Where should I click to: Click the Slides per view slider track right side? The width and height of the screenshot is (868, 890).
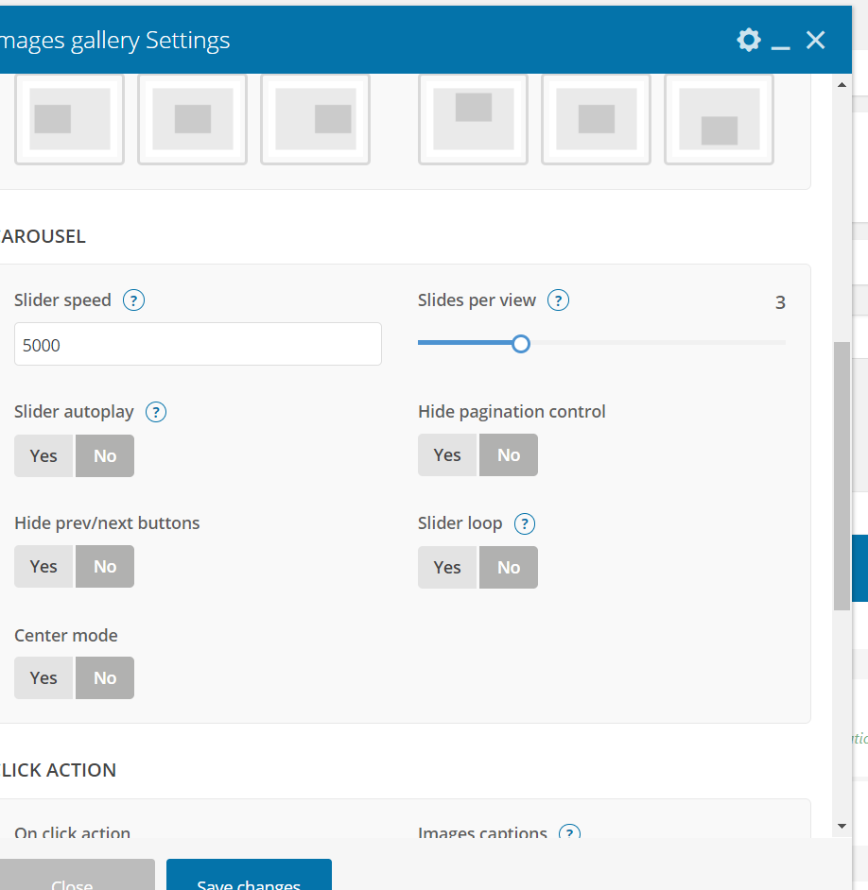(658, 343)
